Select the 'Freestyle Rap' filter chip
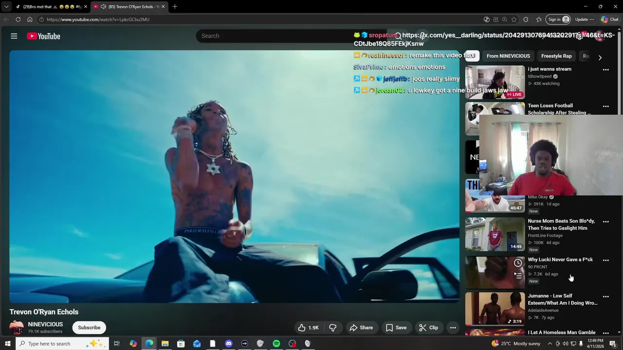 tap(556, 56)
